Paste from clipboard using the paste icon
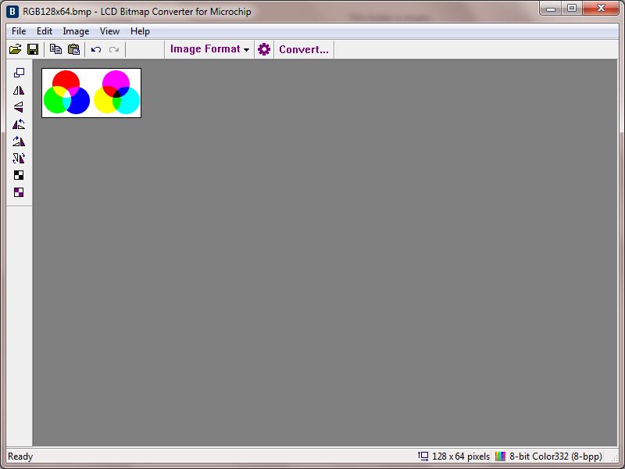This screenshot has width=625, height=469. [x=73, y=49]
